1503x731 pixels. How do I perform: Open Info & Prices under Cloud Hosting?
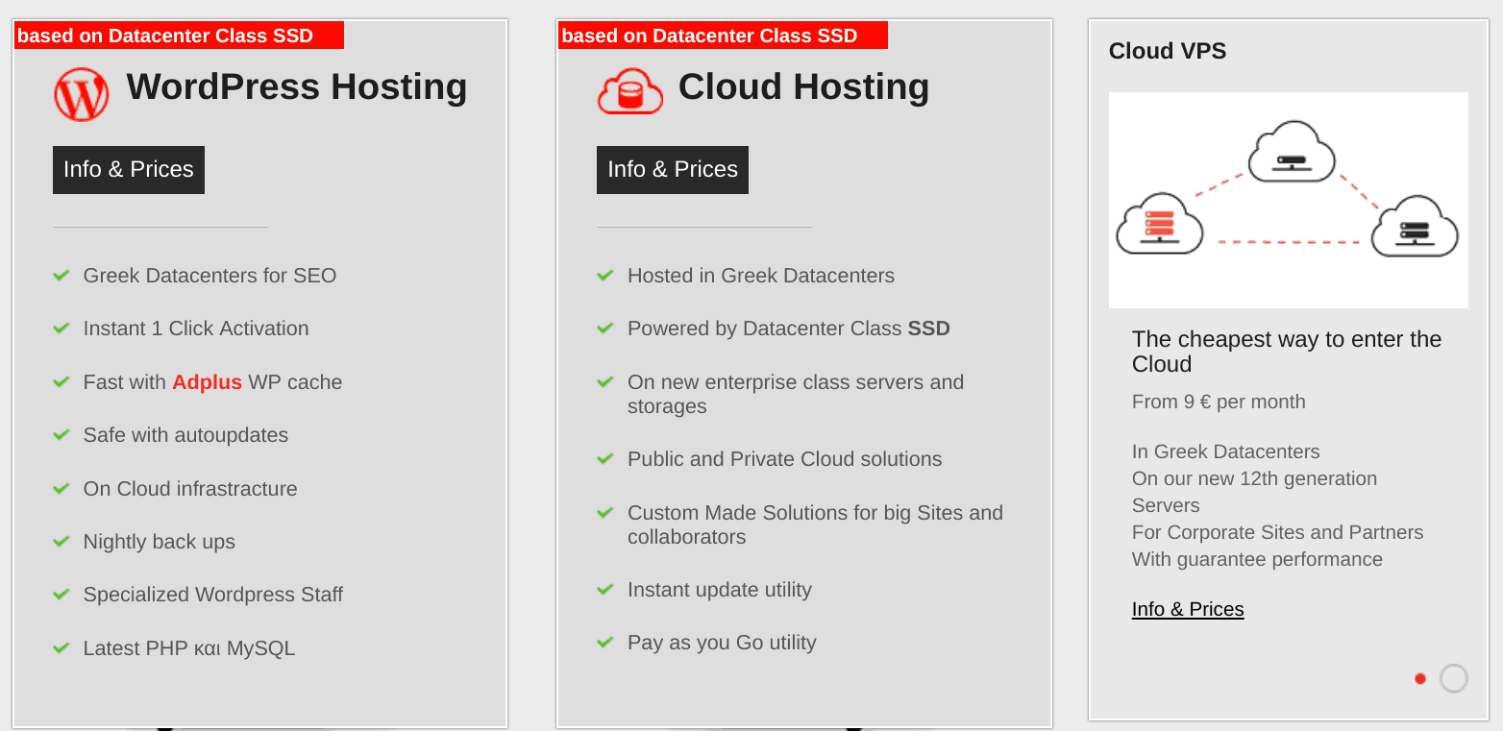[x=673, y=170]
